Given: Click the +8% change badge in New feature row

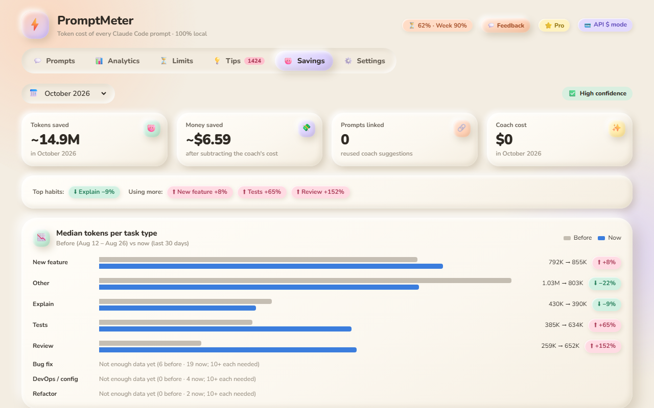Looking at the screenshot, I should (607, 262).
